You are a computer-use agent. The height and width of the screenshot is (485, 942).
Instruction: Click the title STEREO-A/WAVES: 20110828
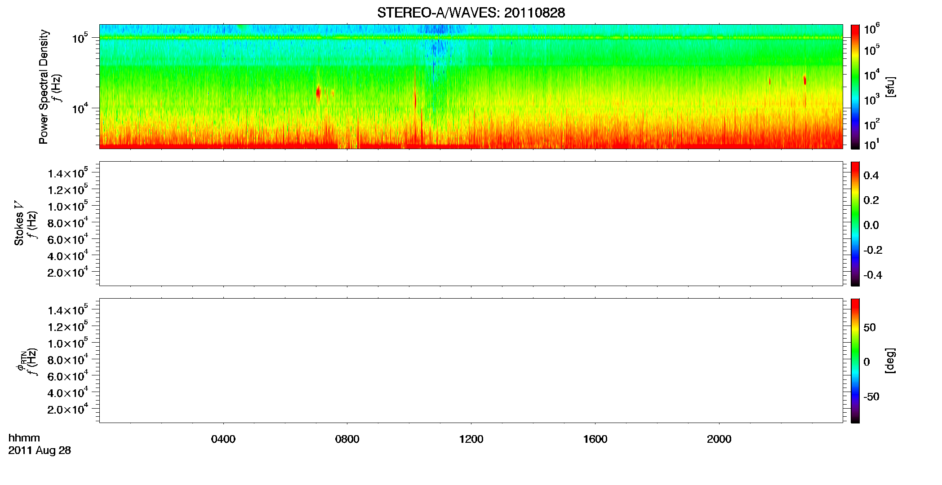pyautogui.click(x=471, y=13)
